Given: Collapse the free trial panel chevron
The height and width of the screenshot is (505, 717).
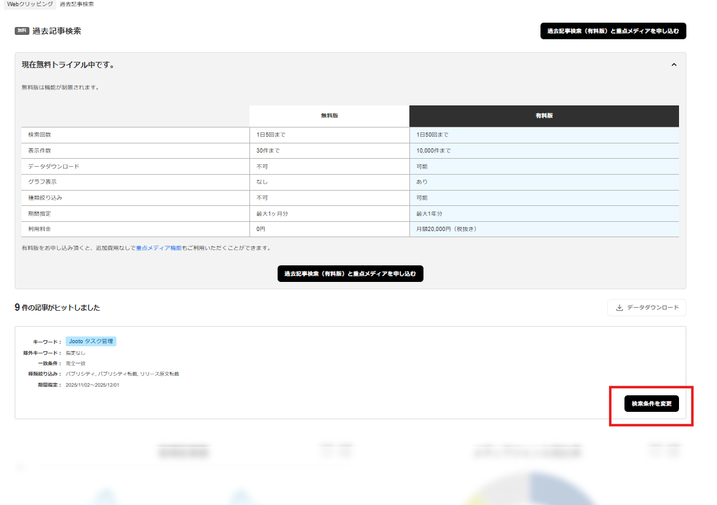Looking at the screenshot, I should [x=674, y=65].
